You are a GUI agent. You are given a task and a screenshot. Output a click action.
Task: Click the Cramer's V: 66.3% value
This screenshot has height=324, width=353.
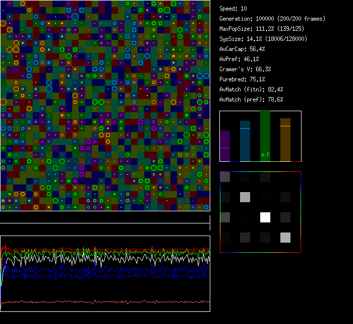click(x=245, y=69)
